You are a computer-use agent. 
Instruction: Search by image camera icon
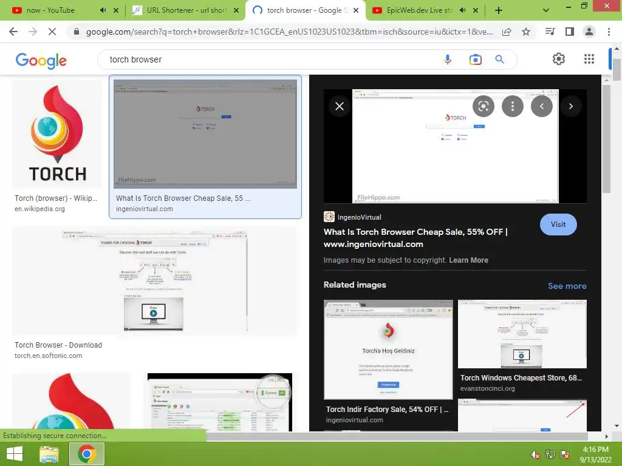coord(475,59)
